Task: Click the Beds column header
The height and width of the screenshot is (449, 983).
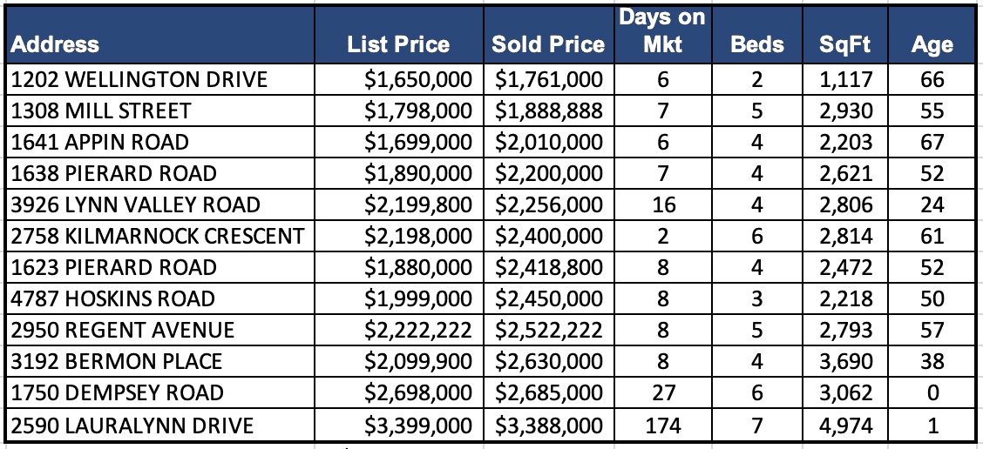Action: 757,44
